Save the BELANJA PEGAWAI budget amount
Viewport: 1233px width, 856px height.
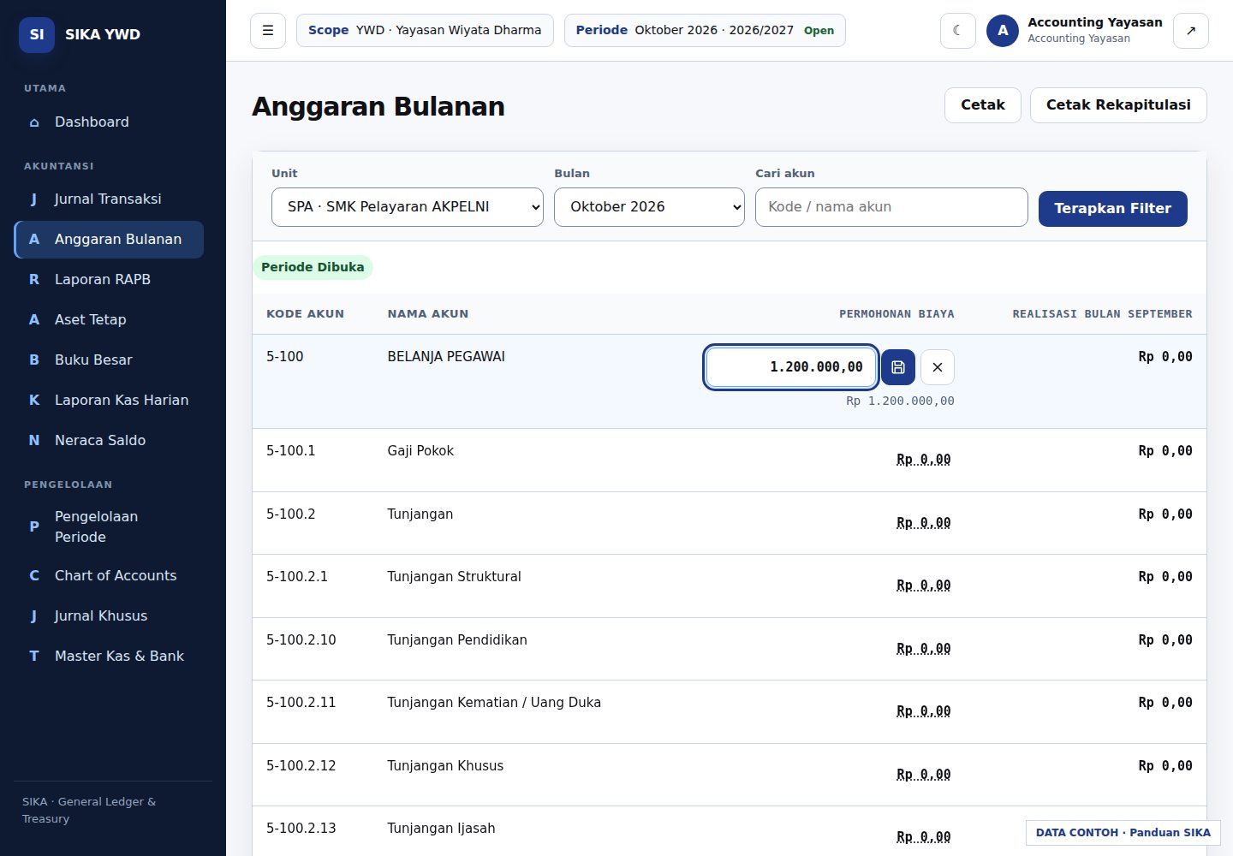898,367
